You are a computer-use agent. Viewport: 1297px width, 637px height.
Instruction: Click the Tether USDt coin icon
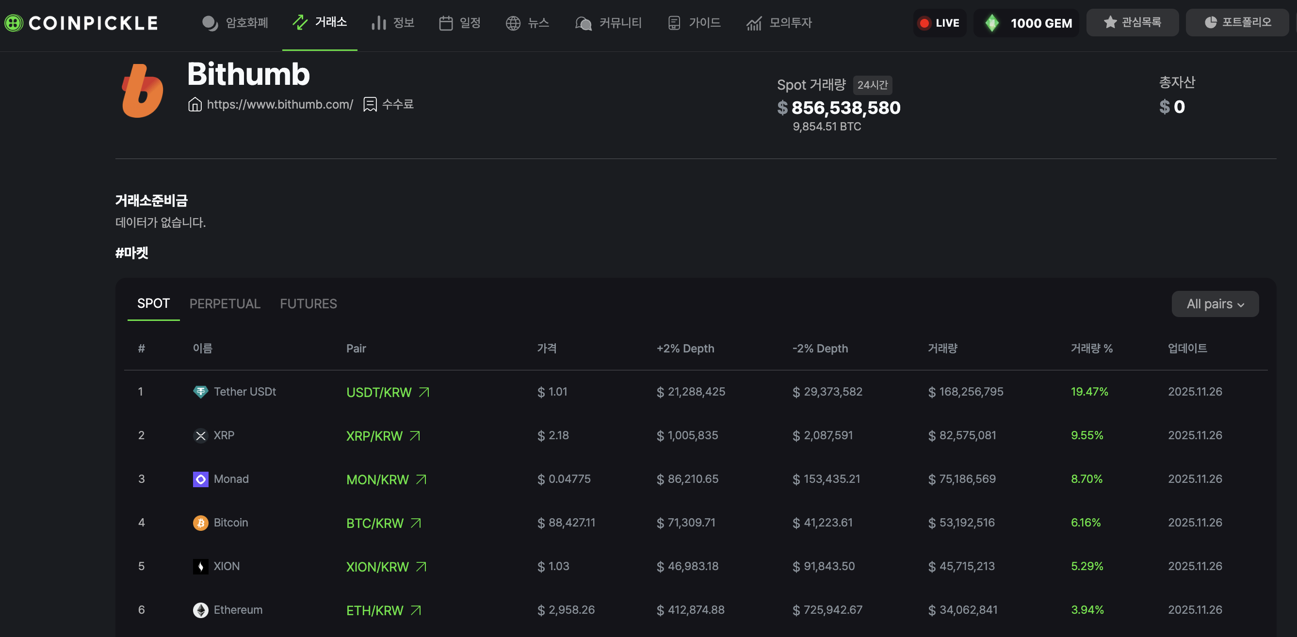pos(200,391)
